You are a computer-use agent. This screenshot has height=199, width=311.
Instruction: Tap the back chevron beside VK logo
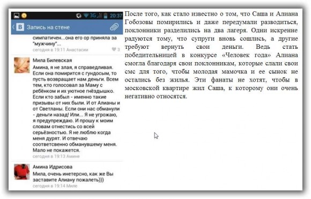coord(13,27)
